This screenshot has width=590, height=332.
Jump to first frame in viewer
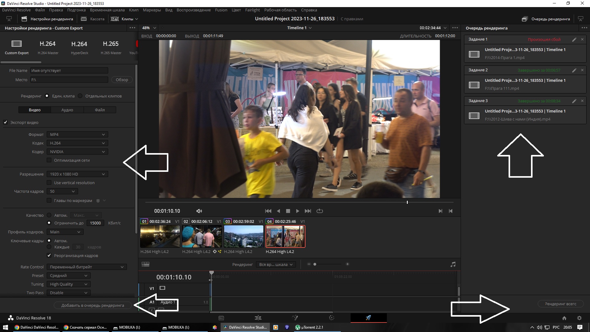click(x=268, y=211)
